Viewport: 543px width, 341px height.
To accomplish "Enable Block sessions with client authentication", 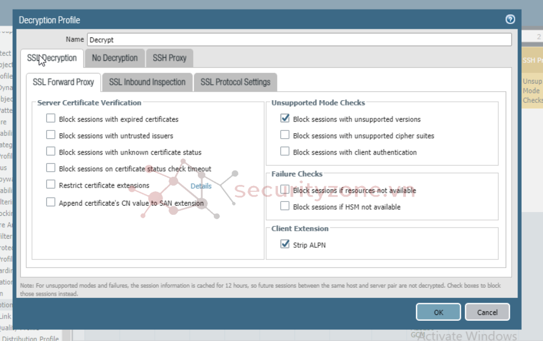I will pyautogui.click(x=285, y=152).
